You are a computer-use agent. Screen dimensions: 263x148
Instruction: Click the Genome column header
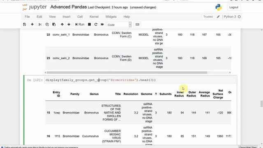pos(146,94)
